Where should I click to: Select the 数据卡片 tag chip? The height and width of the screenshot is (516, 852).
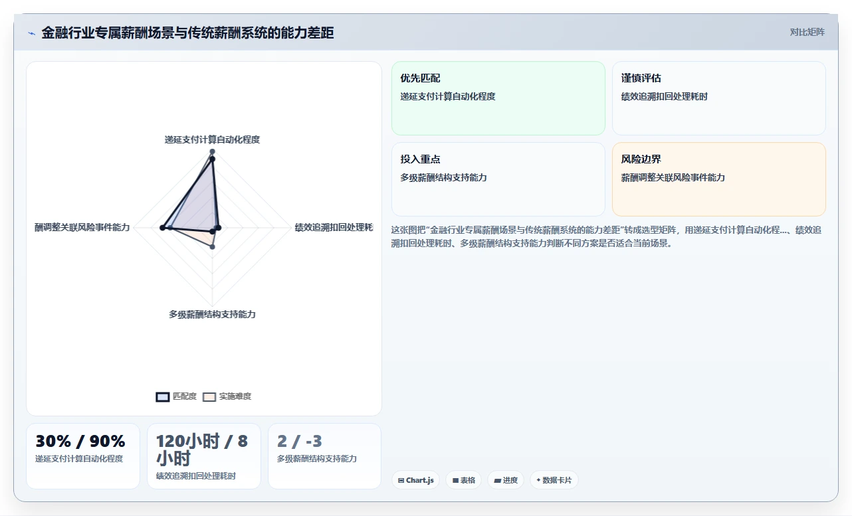tap(554, 480)
